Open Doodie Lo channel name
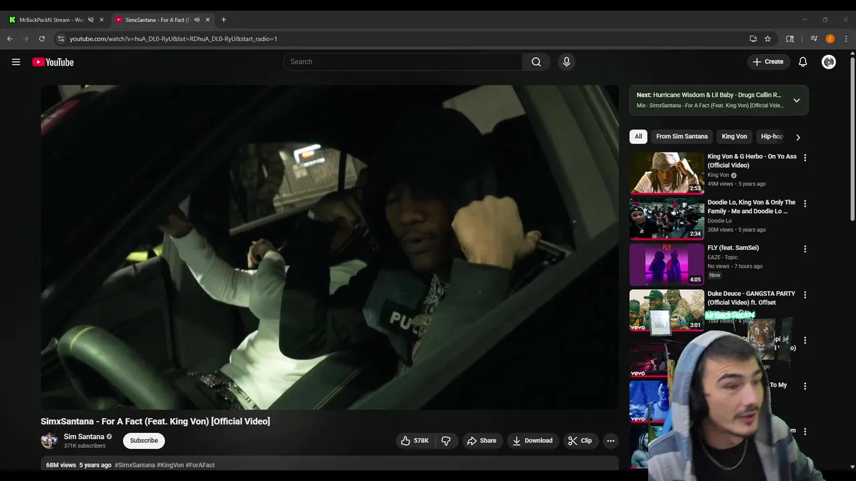The image size is (856, 481). (x=720, y=221)
